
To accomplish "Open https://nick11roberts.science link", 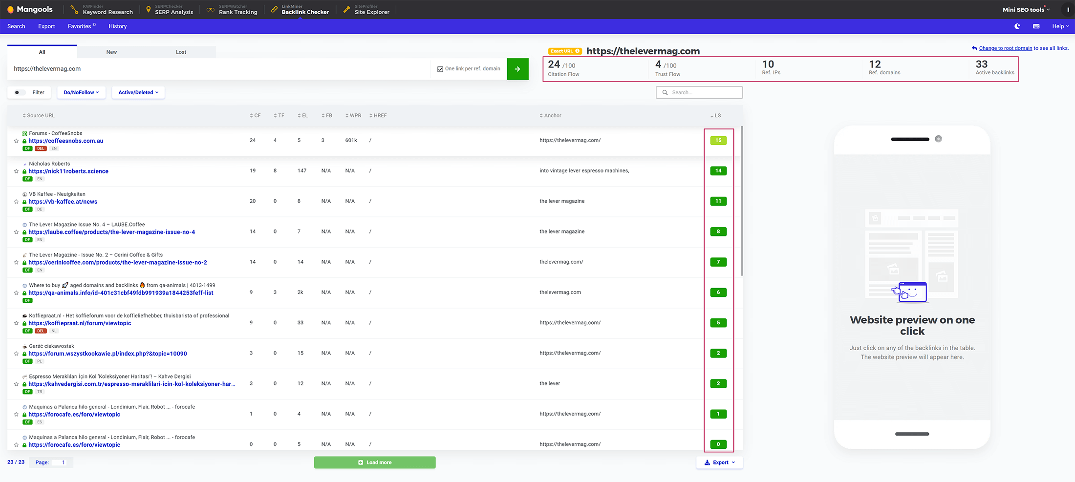I will [x=68, y=171].
